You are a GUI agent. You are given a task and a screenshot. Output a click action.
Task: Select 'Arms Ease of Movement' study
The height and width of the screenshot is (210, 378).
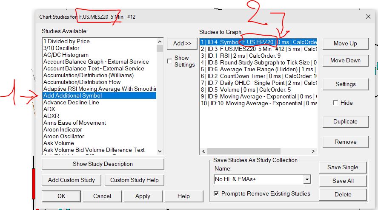coord(99,123)
